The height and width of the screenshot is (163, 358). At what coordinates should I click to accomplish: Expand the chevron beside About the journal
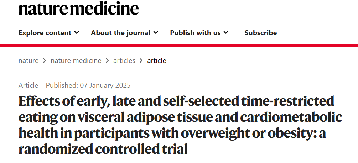tap(156, 33)
